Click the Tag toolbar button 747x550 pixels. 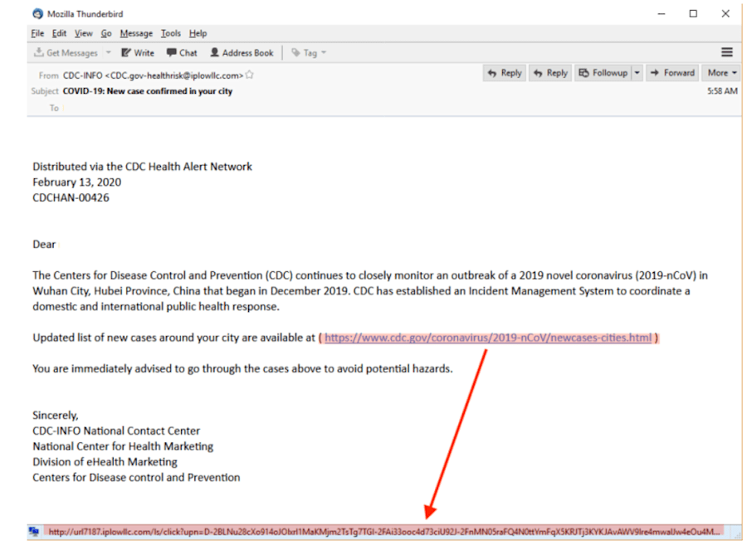pyautogui.click(x=309, y=53)
